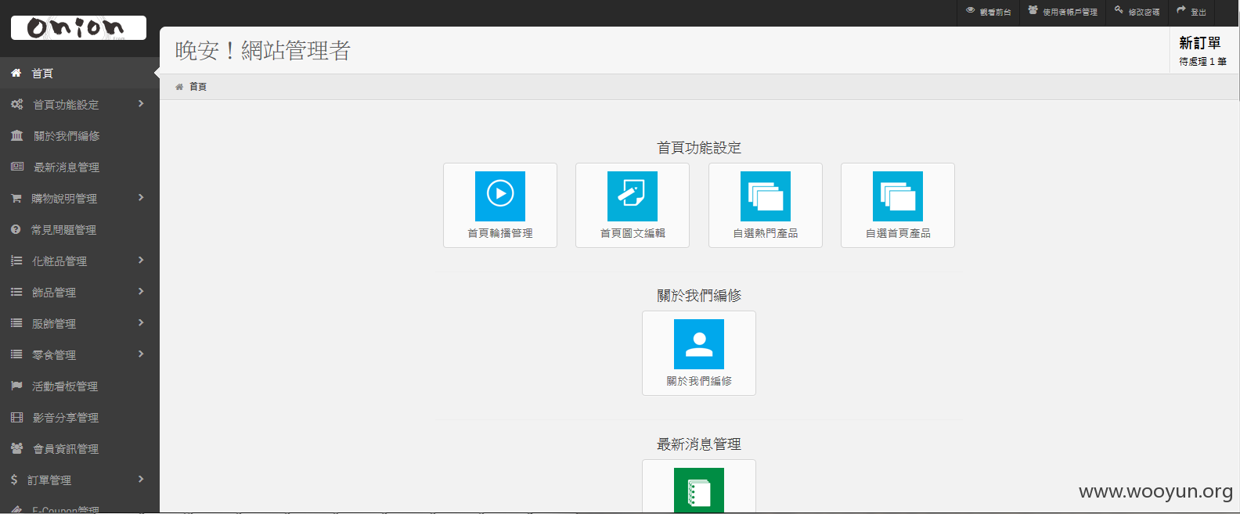The height and width of the screenshot is (514, 1240).
Task: Click the 最新消息管理 section heading above green tile
Action: coord(699,444)
